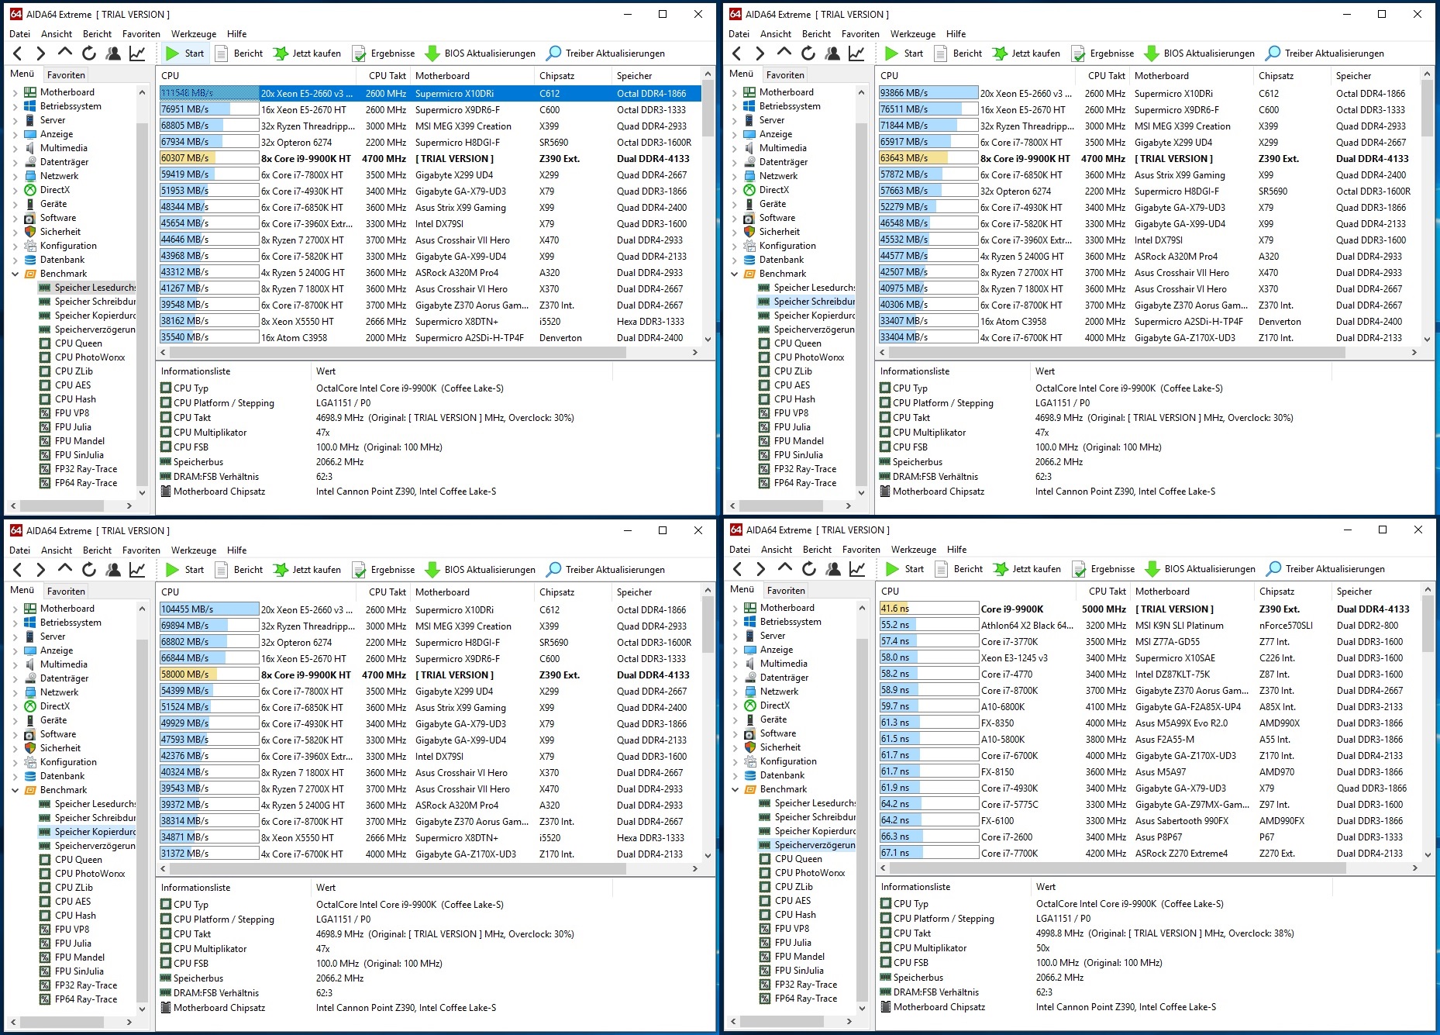Expand DirectX node in top-left window
The image size is (1440, 1035).
(15, 190)
